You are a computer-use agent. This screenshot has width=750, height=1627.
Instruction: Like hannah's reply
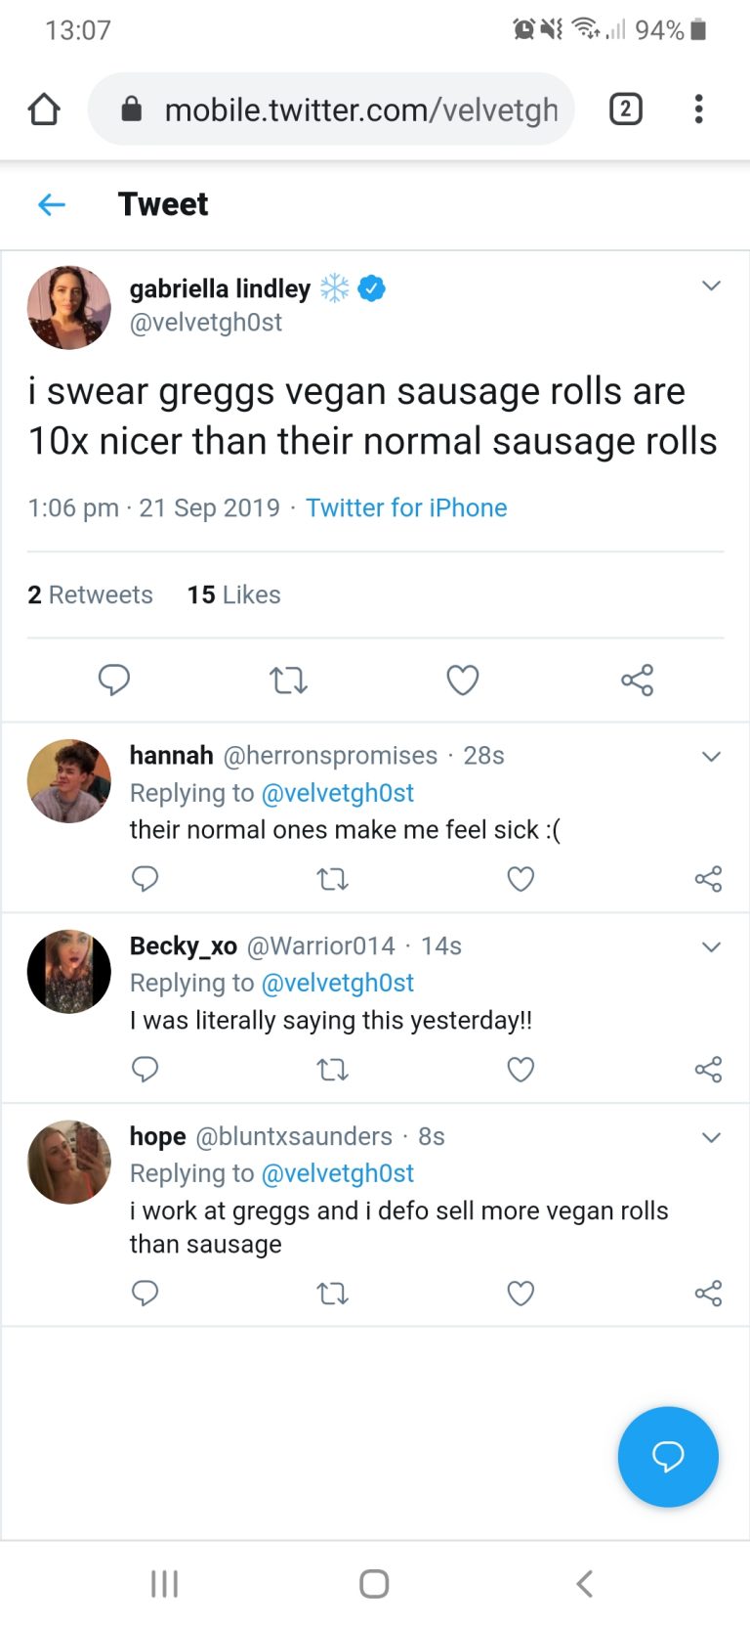click(521, 879)
